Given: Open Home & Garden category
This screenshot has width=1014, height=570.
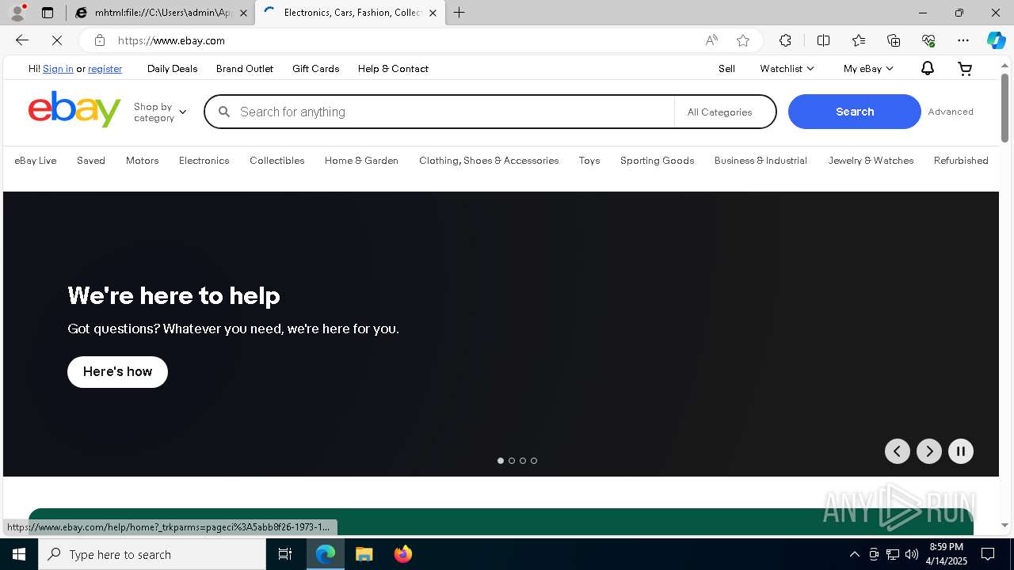Looking at the screenshot, I should [361, 161].
